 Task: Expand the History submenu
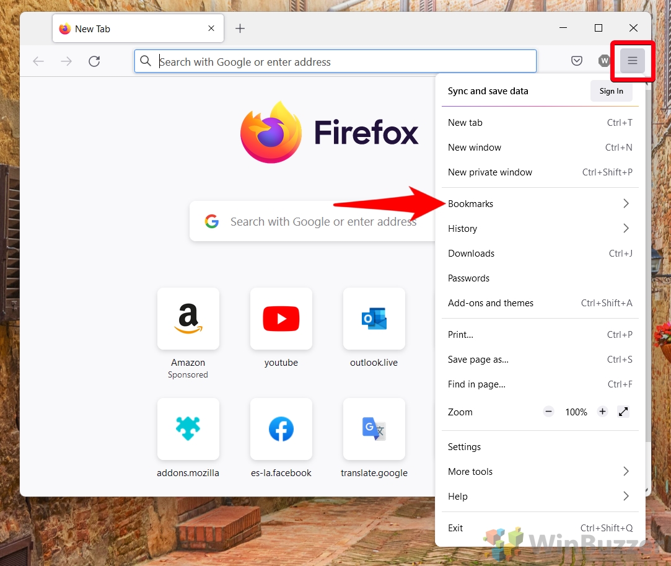coord(540,229)
